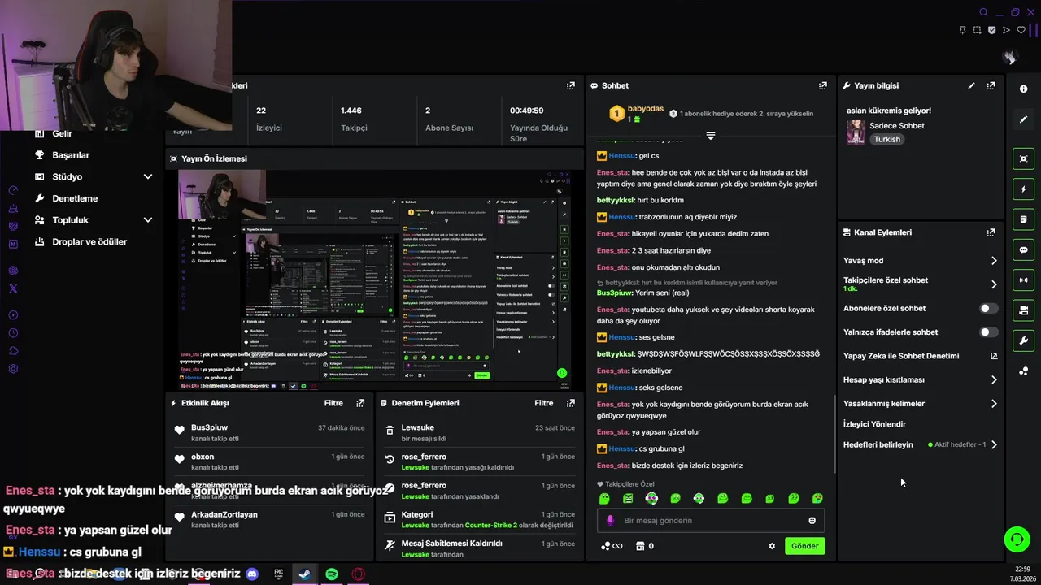Pop out the Yayın bilgisi panel
This screenshot has width=1041, height=585.
pyautogui.click(x=991, y=85)
